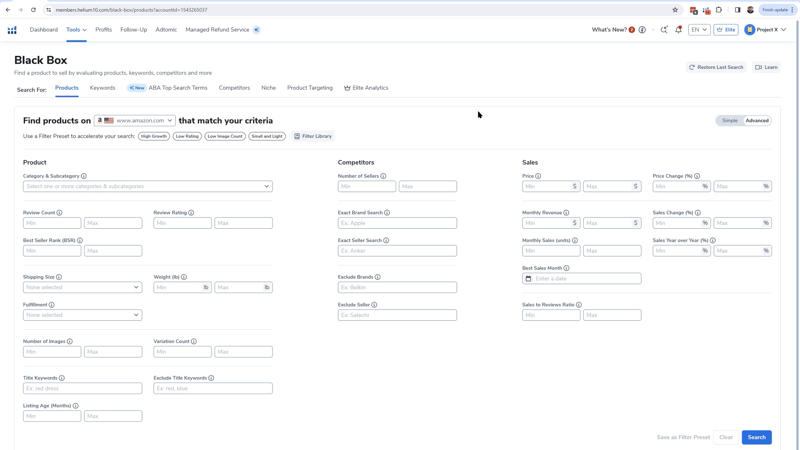Click the Facebook icon in the header
This screenshot has height=450, width=800.
[642, 30]
